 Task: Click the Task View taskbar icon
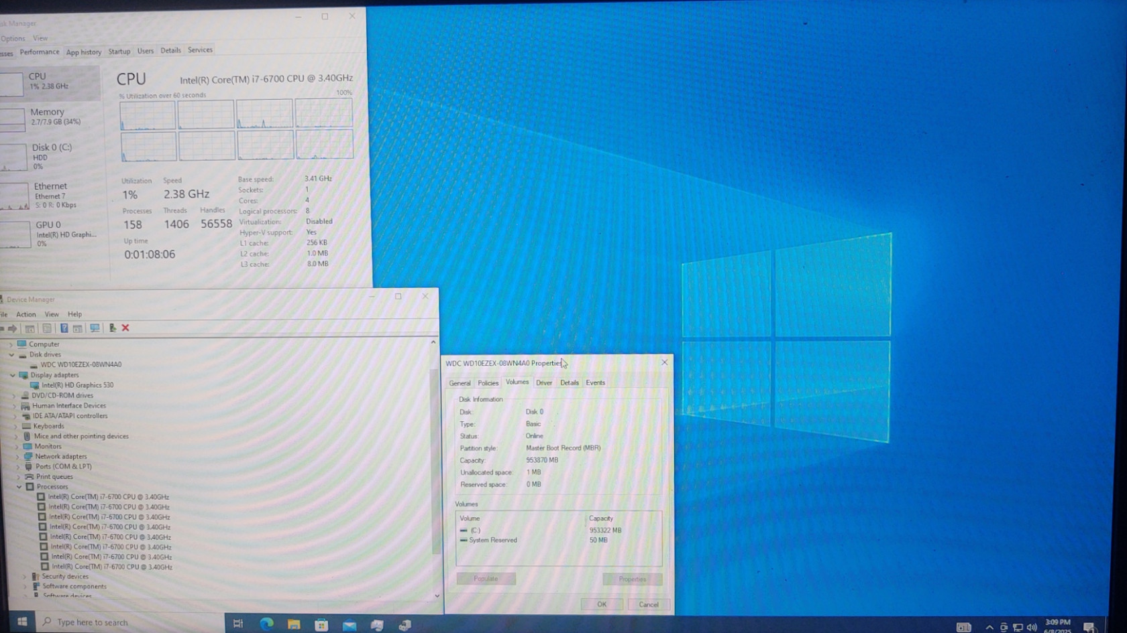238,624
